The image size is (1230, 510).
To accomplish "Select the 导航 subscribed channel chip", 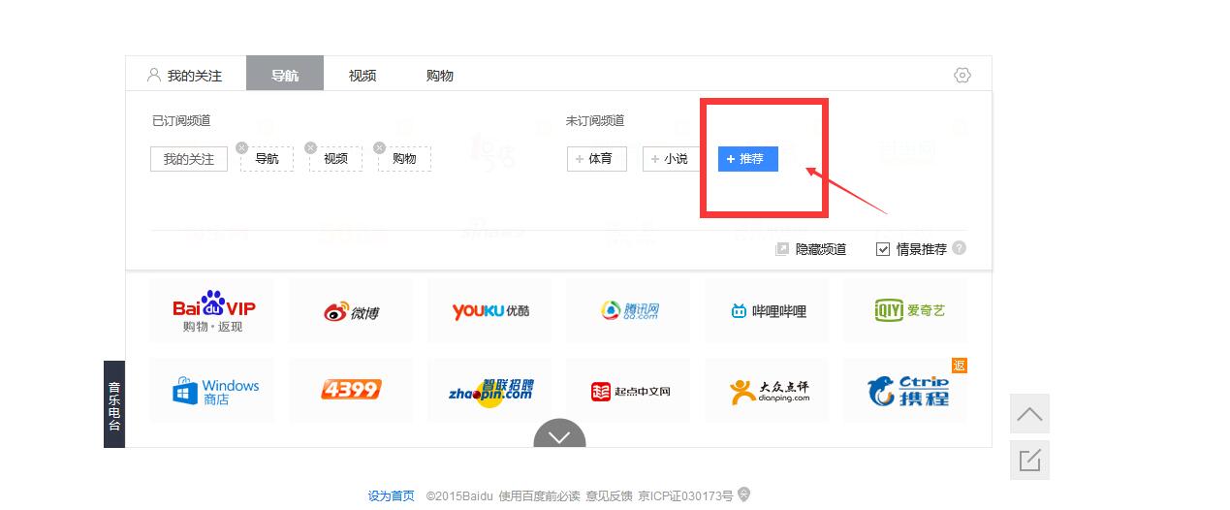I will 267,159.
